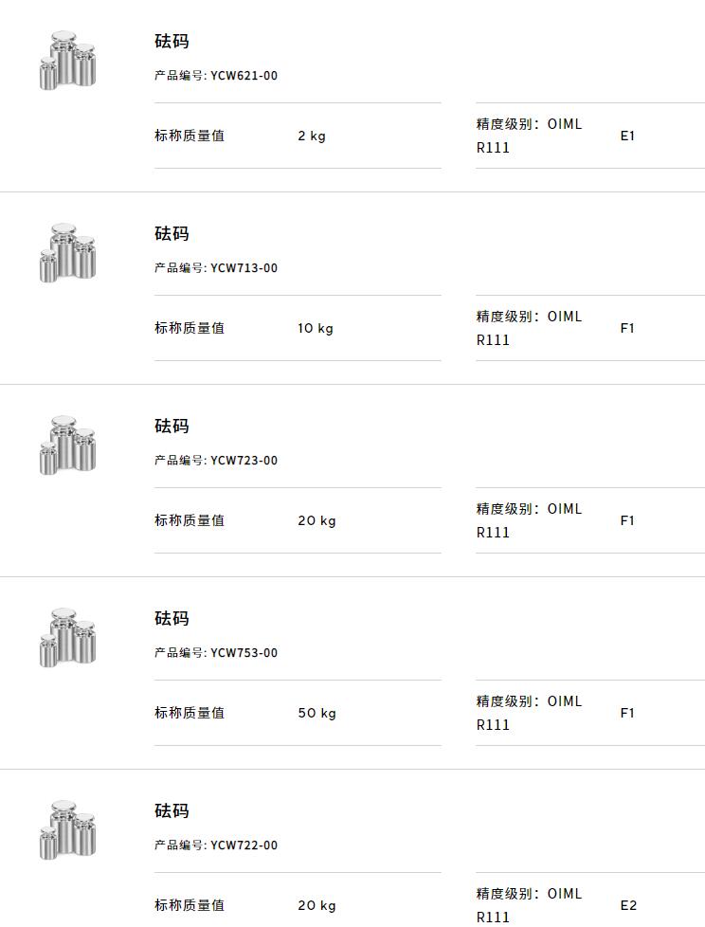Open the YCW621-00 weight product image

pyautogui.click(x=67, y=61)
